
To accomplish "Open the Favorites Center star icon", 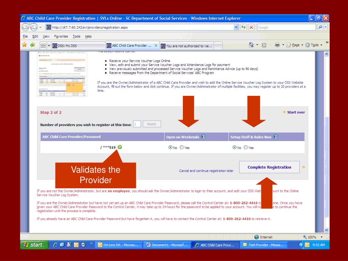I will [x=24, y=45].
